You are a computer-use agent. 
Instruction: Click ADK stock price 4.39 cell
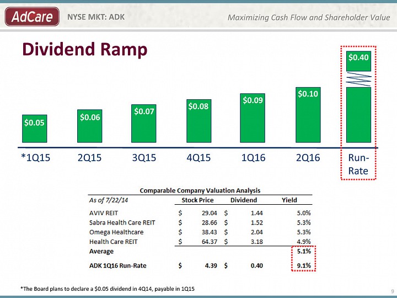[211, 265]
